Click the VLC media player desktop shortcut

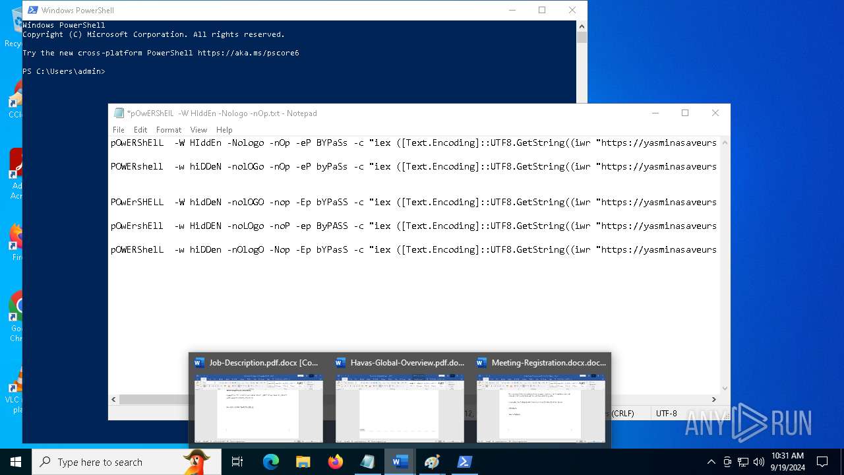16,389
